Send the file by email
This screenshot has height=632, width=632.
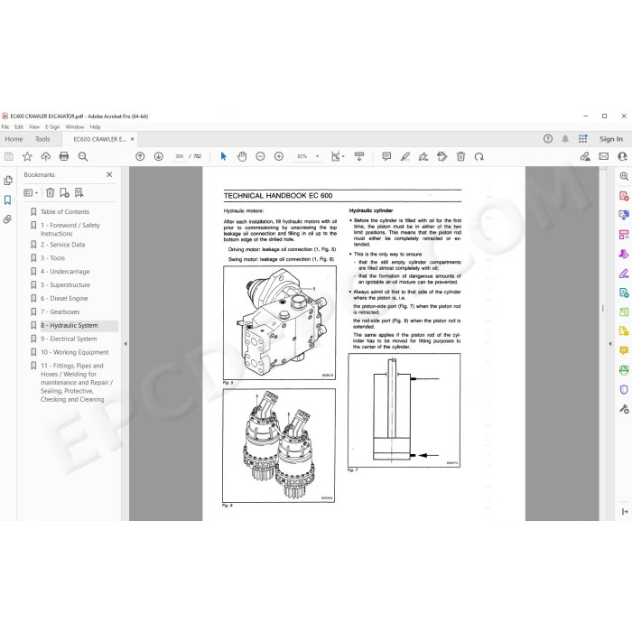pos(604,156)
